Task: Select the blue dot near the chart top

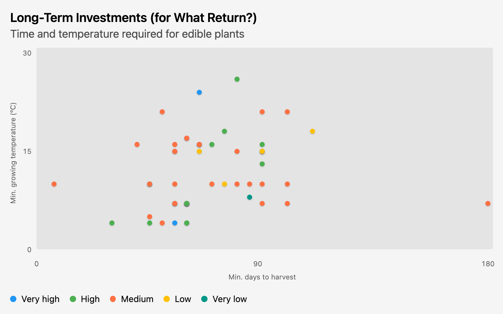Action: point(199,92)
